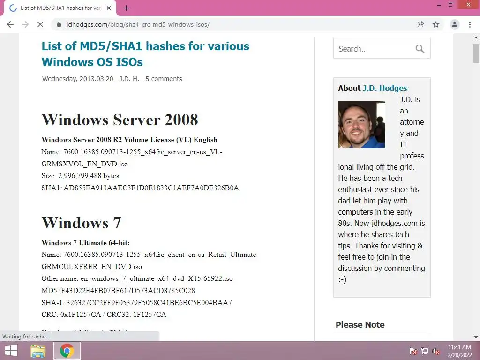
Task: Click the address bar URL
Action: 138,24
